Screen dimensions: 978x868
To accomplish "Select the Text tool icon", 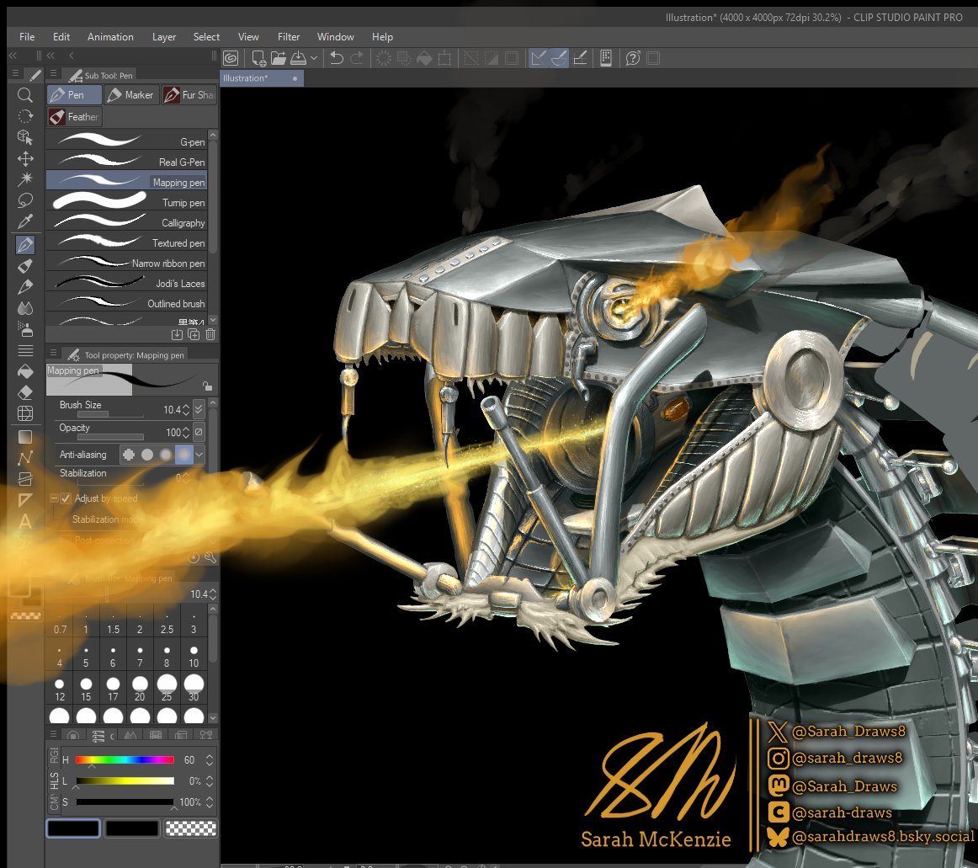I will click(x=25, y=521).
